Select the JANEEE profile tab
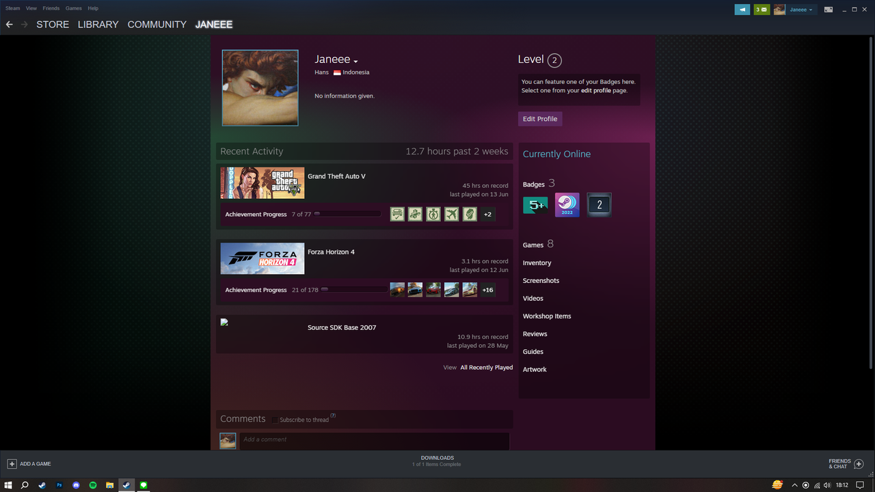The width and height of the screenshot is (875, 492). coord(214,25)
